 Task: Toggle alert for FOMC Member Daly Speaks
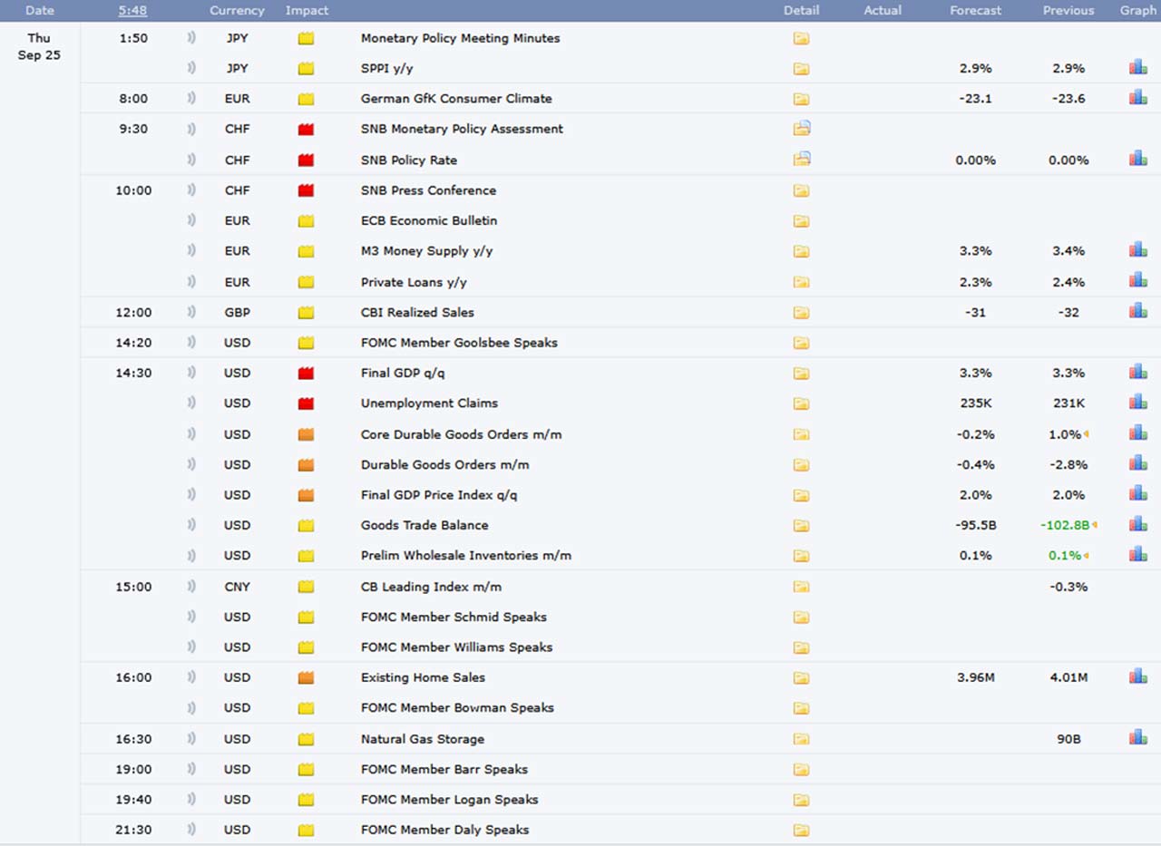click(x=191, y=830)
